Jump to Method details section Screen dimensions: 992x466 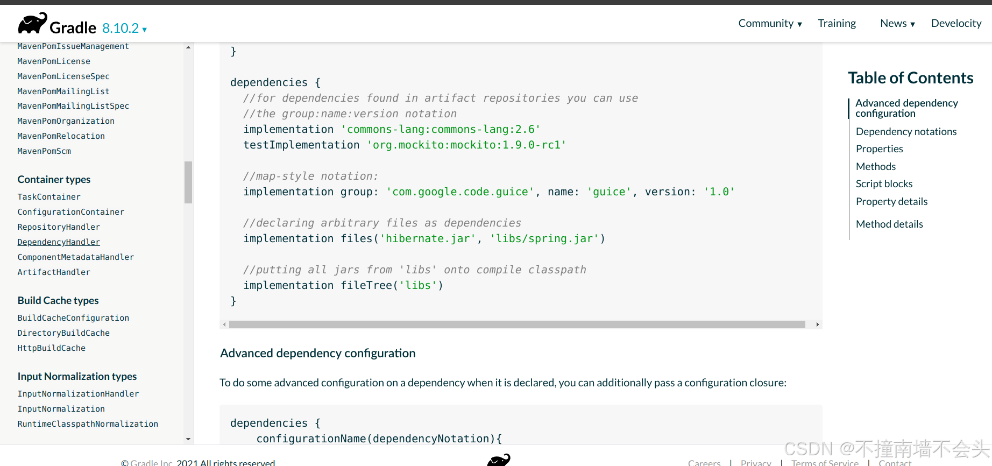(x=889, y=224)
